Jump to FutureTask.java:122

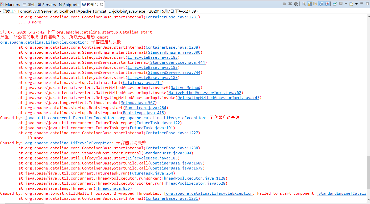point(158,123)
